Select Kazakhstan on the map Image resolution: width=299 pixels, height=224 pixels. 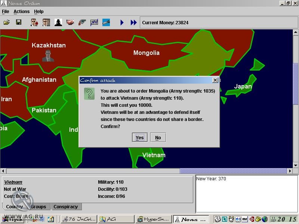(x=49, y=45)
